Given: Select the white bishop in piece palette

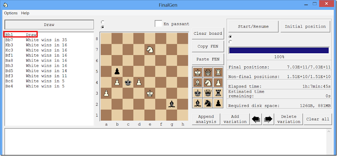Looking at the screenshot, I should [x=198, y=83].
